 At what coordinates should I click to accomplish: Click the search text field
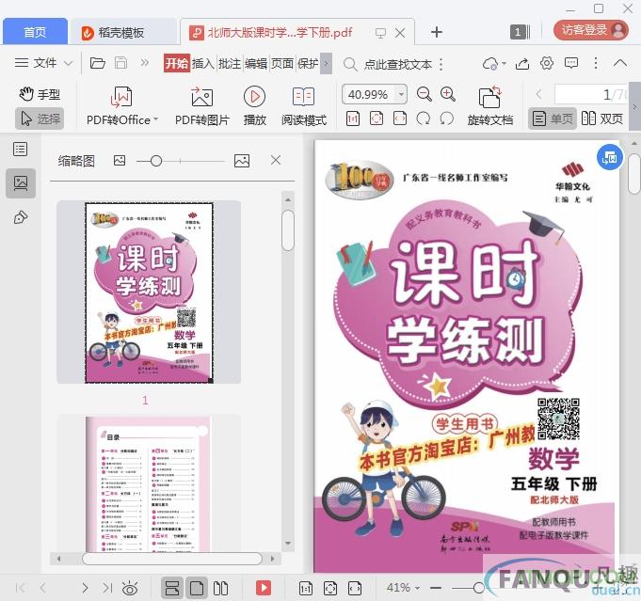point(397,64)
